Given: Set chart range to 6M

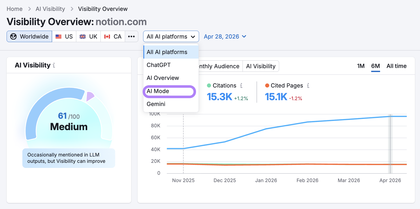Looking at the screenshot, I should click(x=376, y=66).
